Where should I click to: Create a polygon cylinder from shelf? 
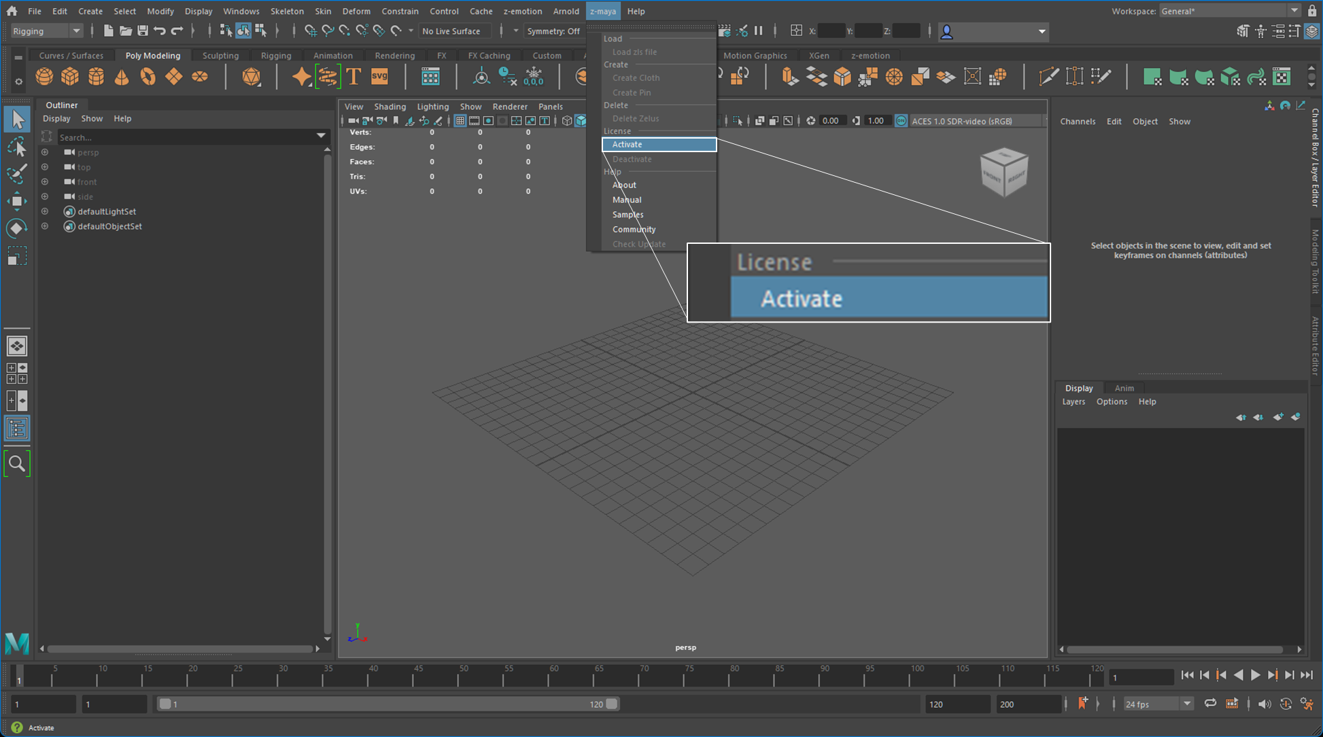(96, 77)
